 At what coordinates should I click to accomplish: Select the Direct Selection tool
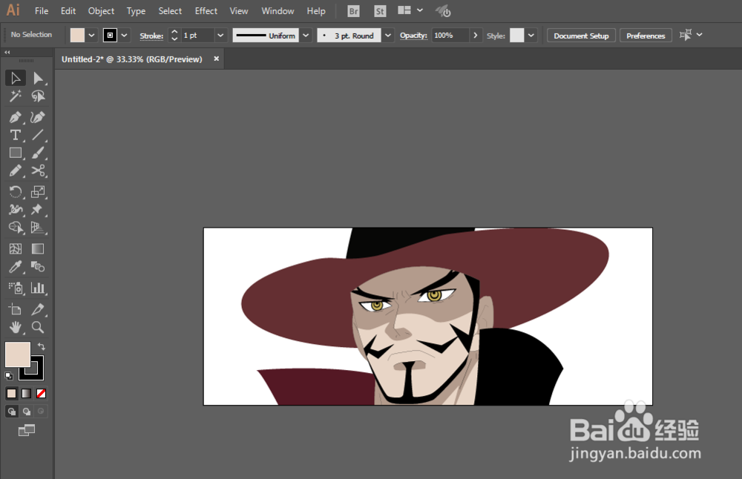tap(38, 78)
